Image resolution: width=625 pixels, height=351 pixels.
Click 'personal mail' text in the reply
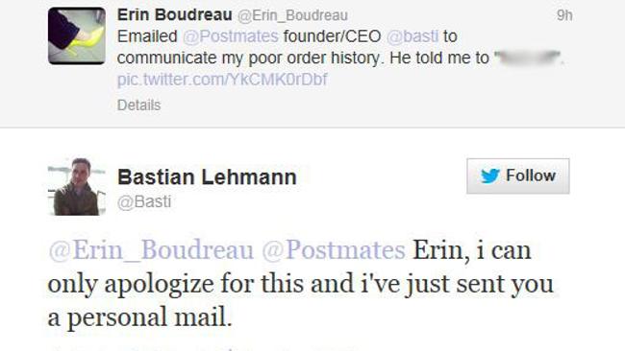[x=149, y=318]
